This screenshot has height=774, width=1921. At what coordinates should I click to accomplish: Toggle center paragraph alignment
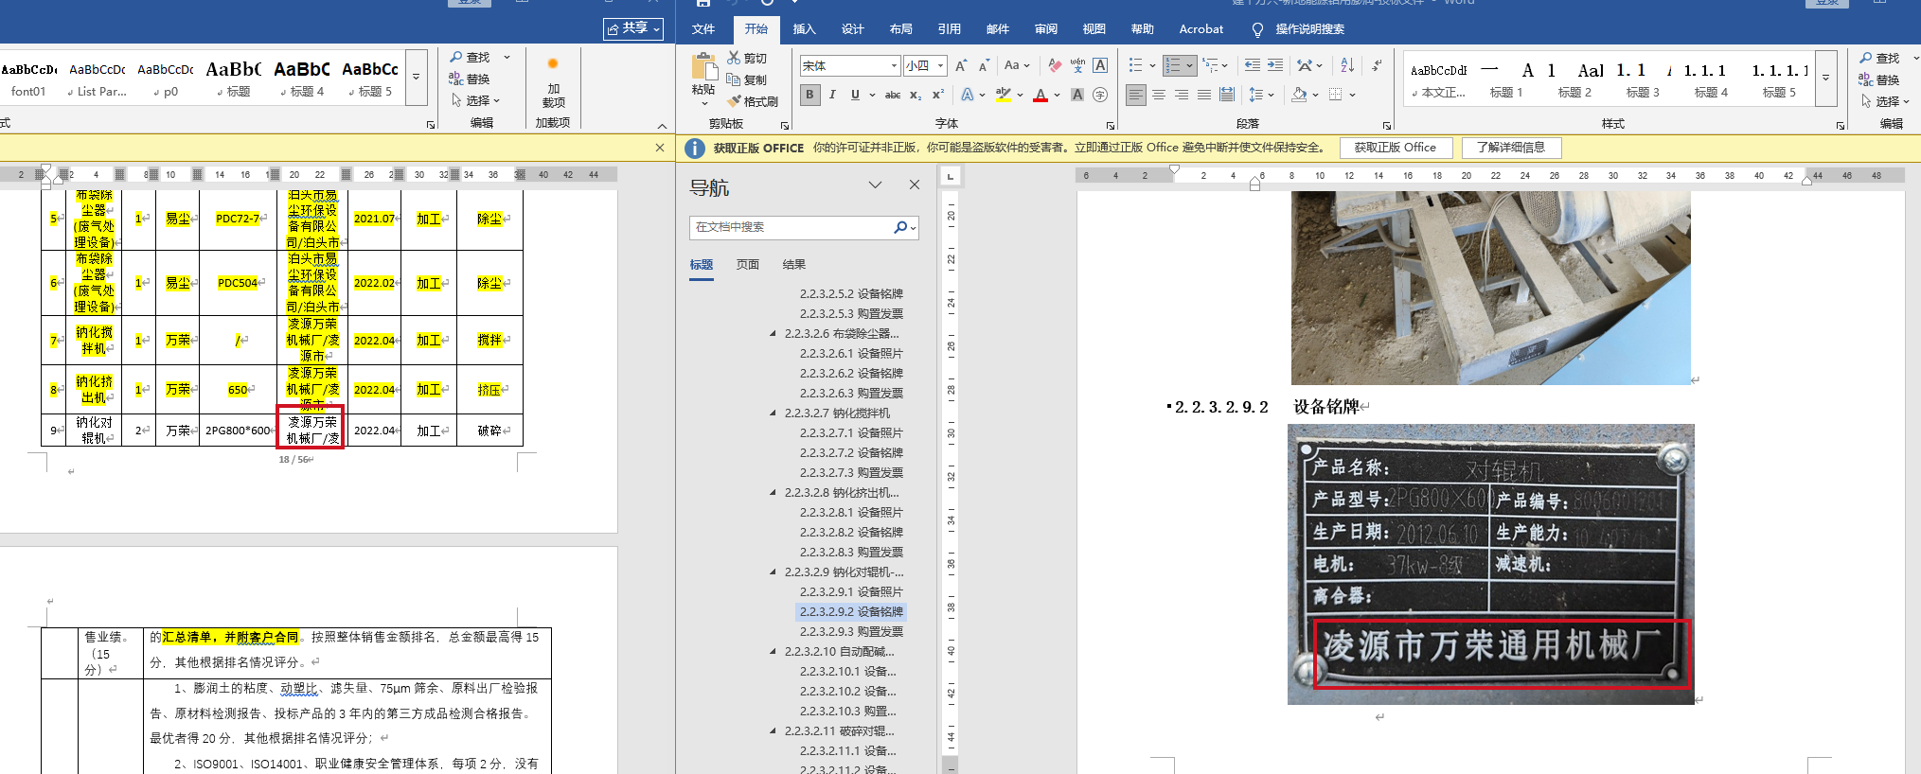pos(1158,95)
